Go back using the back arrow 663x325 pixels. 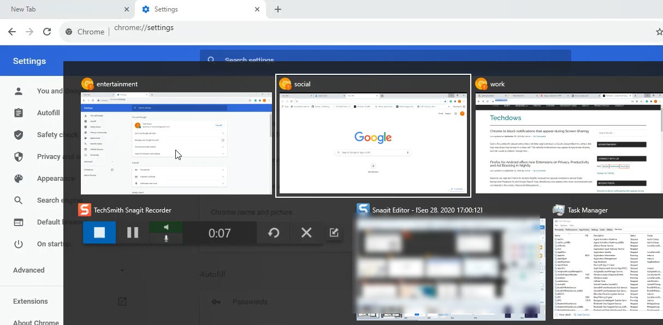12,32
